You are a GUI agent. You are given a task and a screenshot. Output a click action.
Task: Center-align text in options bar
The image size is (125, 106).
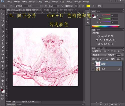point(79,6)
